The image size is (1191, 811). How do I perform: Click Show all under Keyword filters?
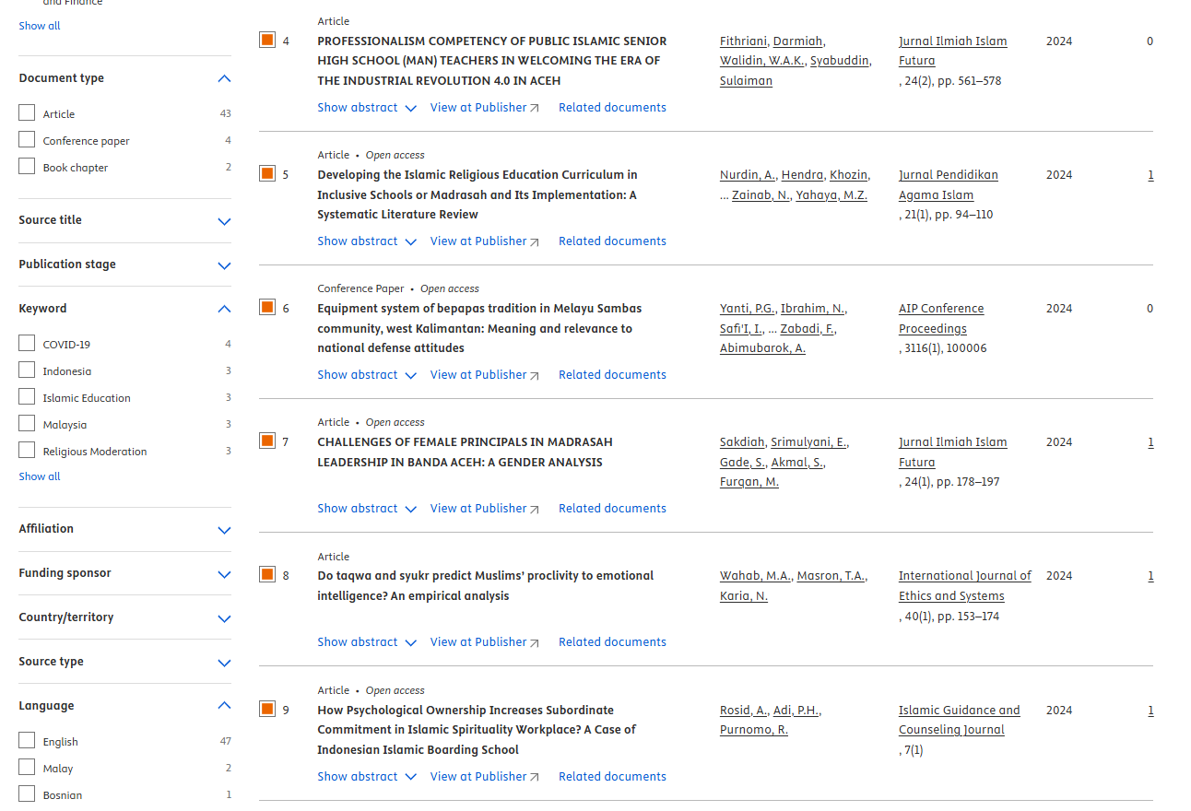click(x=40, y=476)
